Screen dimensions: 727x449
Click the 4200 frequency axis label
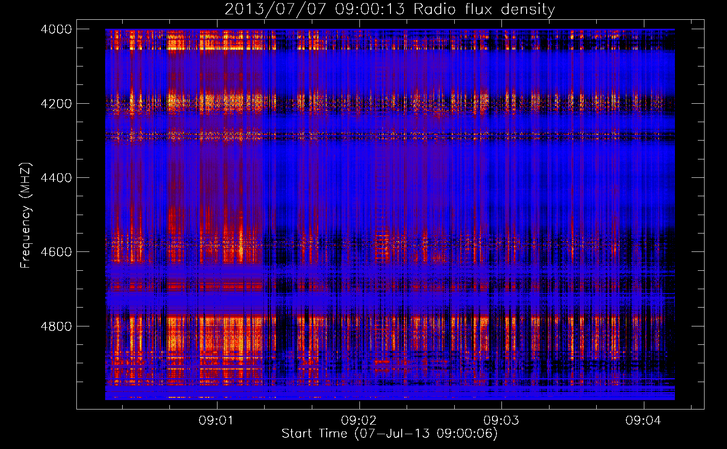(x=56, y=104)
